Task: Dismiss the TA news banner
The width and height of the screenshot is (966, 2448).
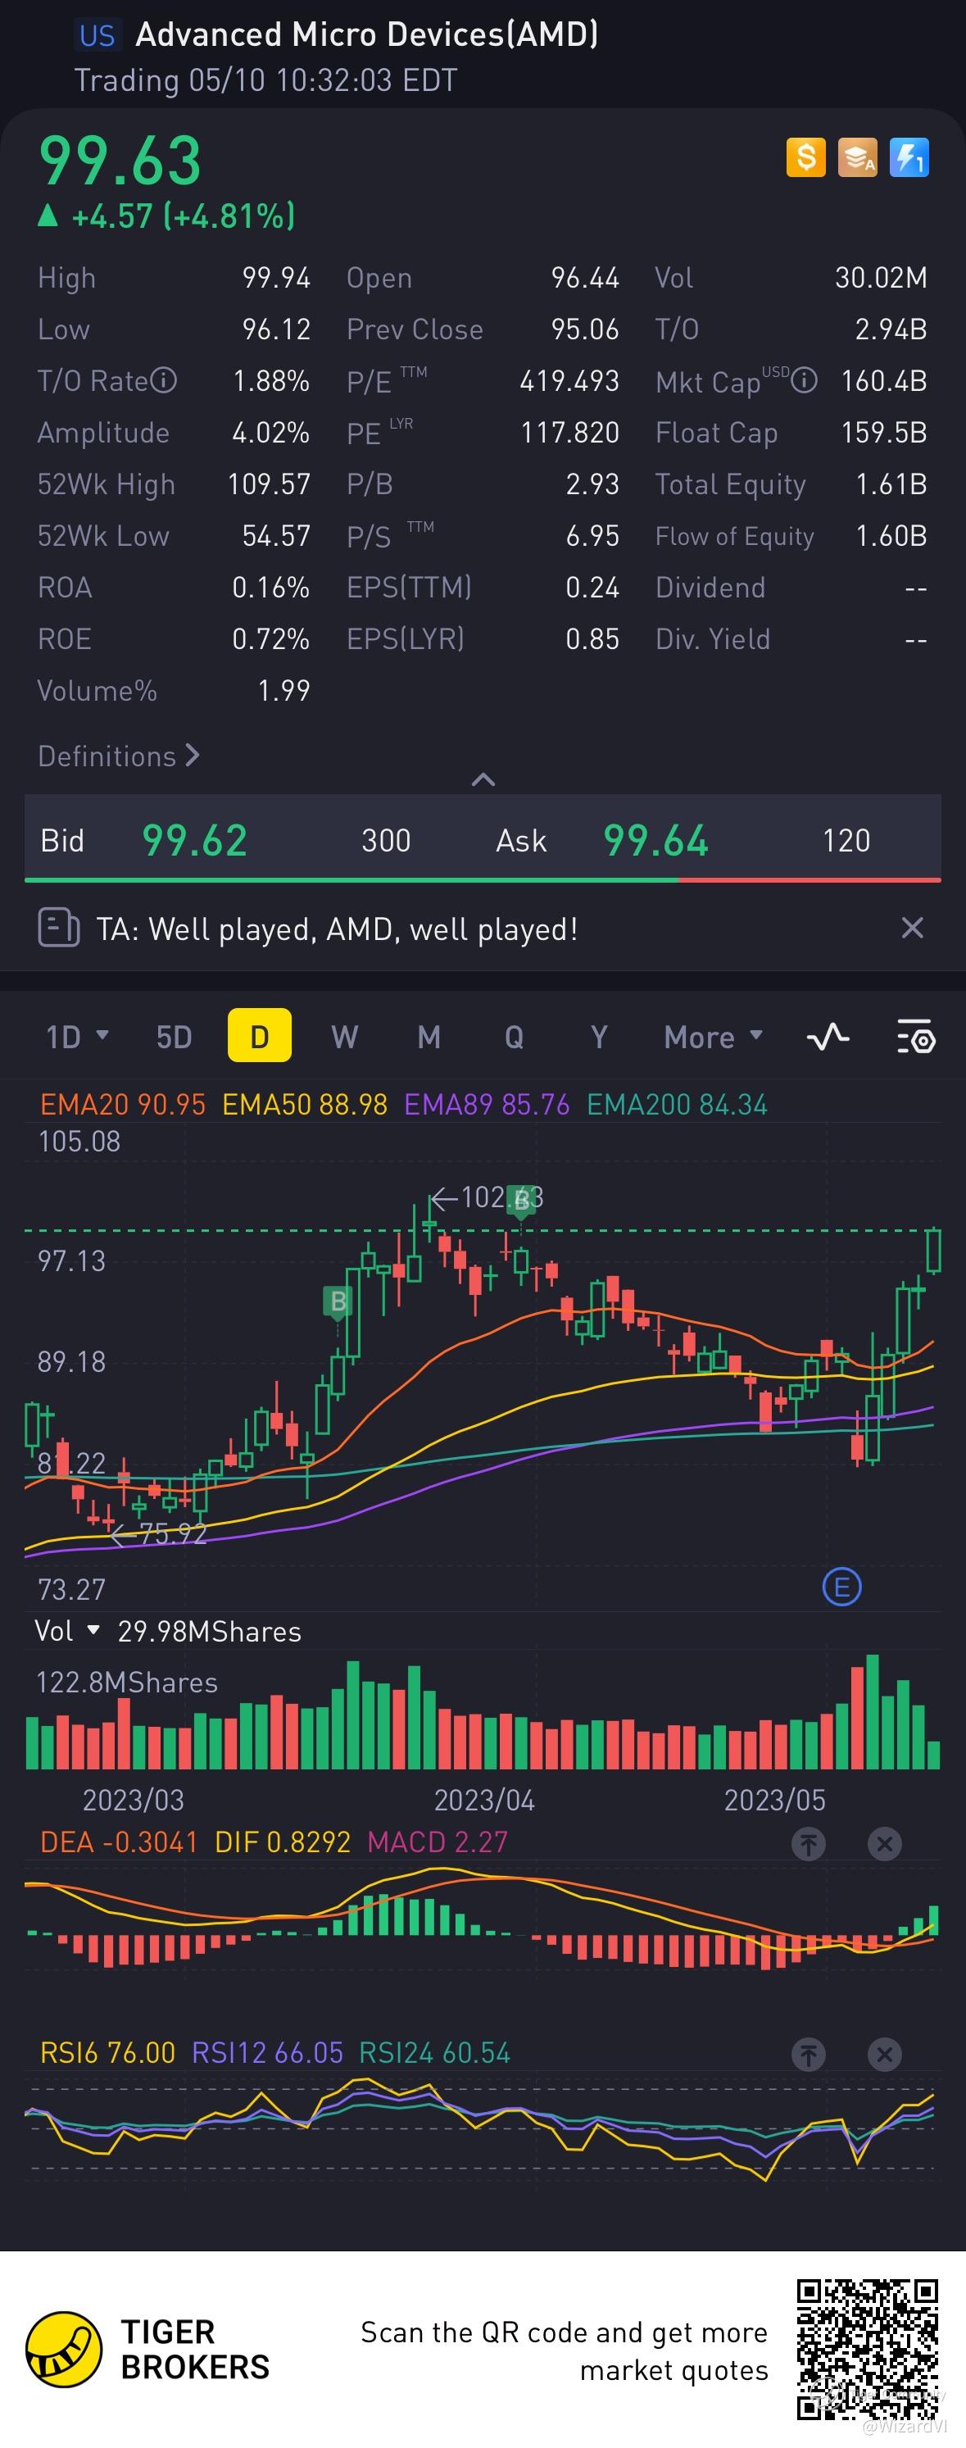Action: coord(912,928)
